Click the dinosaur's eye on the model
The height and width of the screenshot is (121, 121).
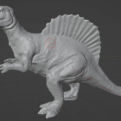(3, 11)
